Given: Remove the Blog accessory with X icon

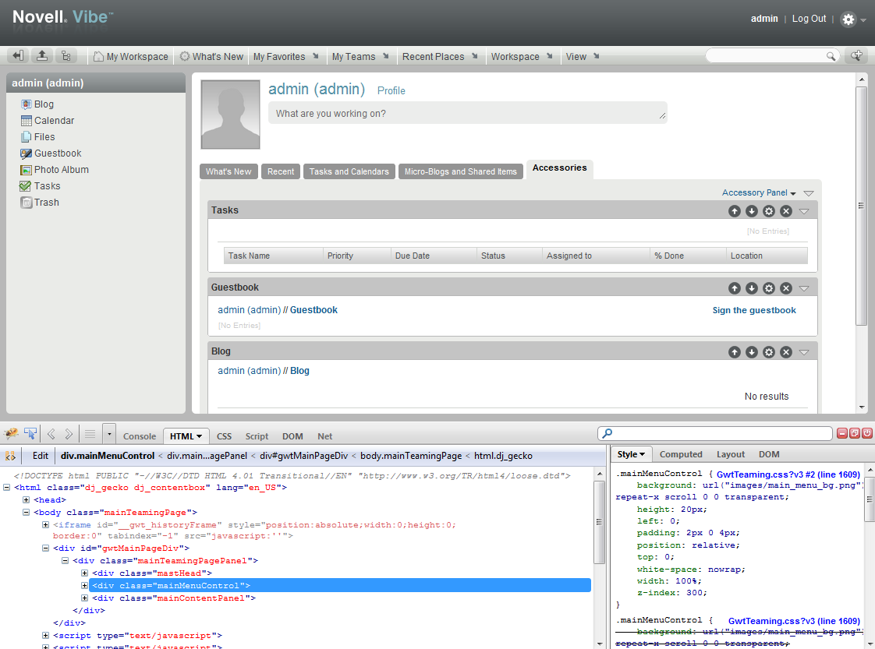Looking at the screenshot, I should [x=786, y=352].
